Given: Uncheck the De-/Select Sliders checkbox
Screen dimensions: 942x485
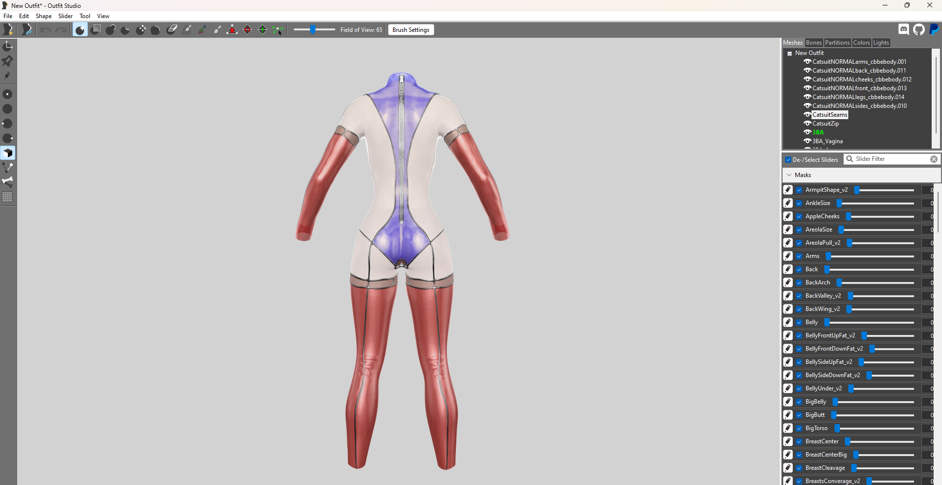Looking at the screenshot, I should 788,159.
